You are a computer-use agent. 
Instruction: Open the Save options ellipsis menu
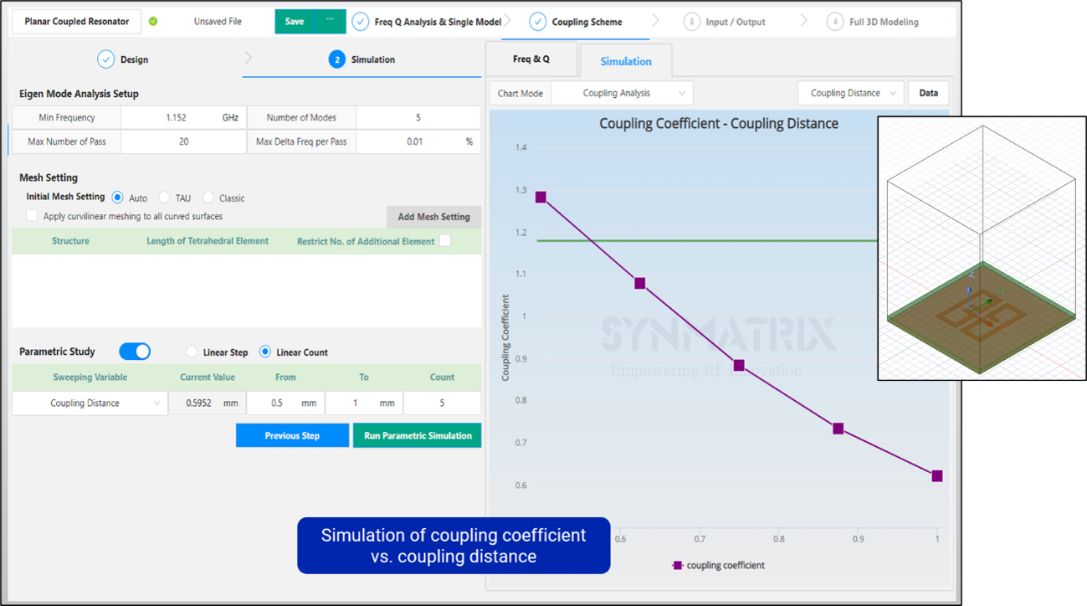click(x=330, y=21)
